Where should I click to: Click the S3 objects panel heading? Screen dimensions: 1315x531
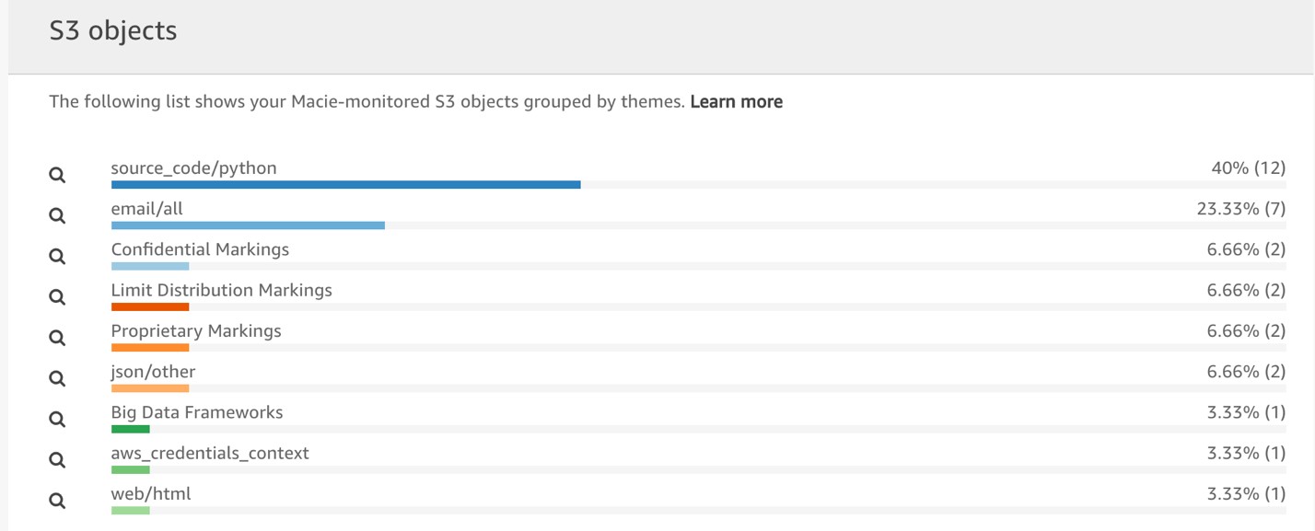pyautogui.click(x=112, y=31)
